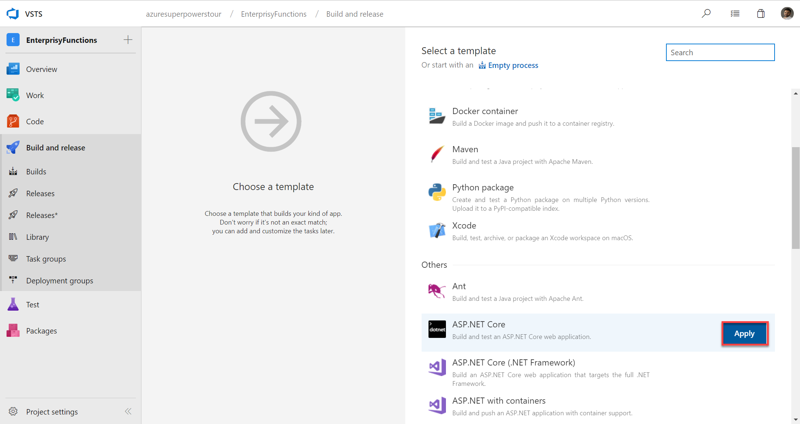Click the EnterprisyFunctions sidebar project name

click(x=61, y=40)
